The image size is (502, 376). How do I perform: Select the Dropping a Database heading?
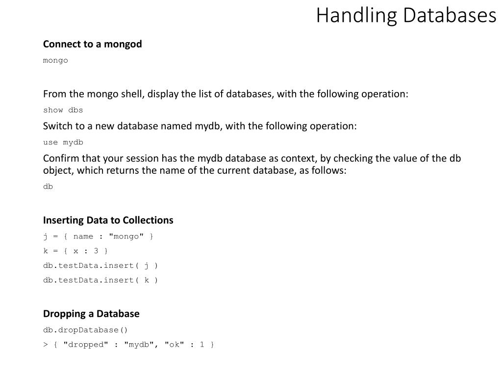(91, 314)
